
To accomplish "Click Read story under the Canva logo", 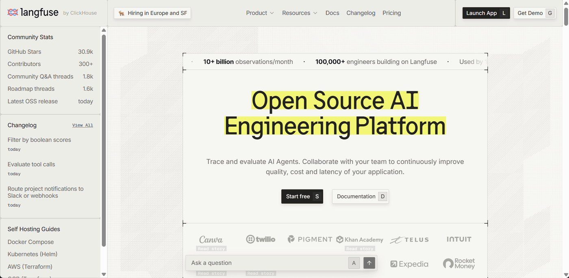I will [x=211, y=248].
